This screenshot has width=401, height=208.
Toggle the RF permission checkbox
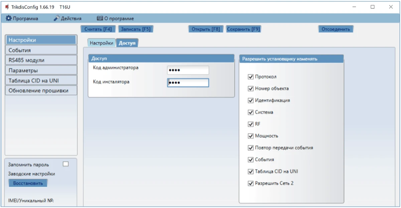(x=251, y=124)
